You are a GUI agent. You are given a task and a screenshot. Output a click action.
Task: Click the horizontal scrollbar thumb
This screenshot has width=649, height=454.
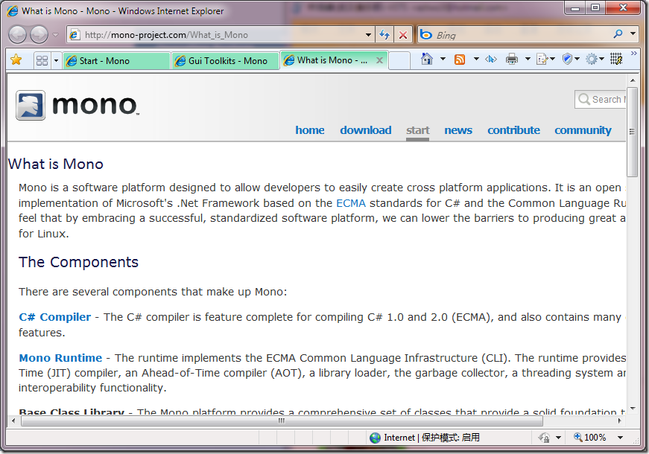click(282, 421)
